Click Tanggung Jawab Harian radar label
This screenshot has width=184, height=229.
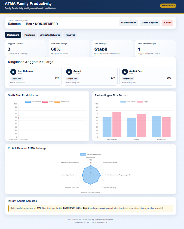coord(110,162)
